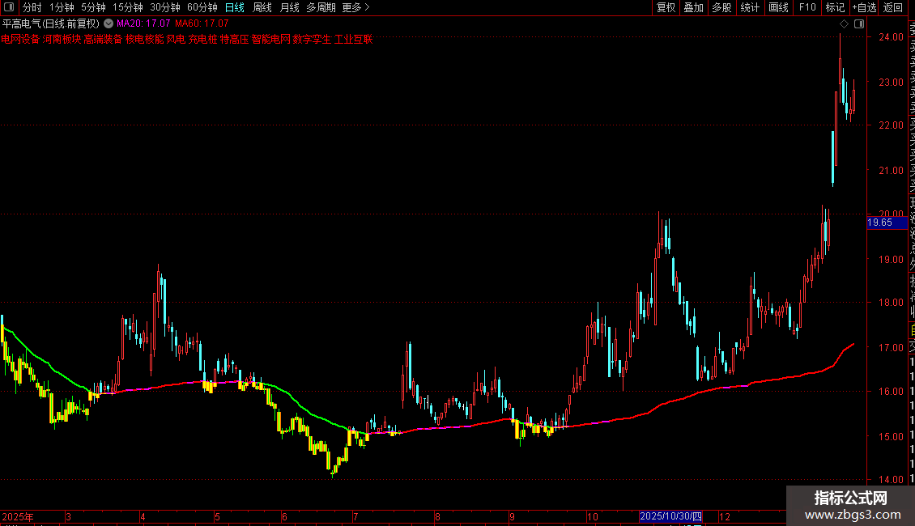Open the 充电桩 sector link
Image resolution: width=915 pixels, height=526 pixels.
coord(202,39)
